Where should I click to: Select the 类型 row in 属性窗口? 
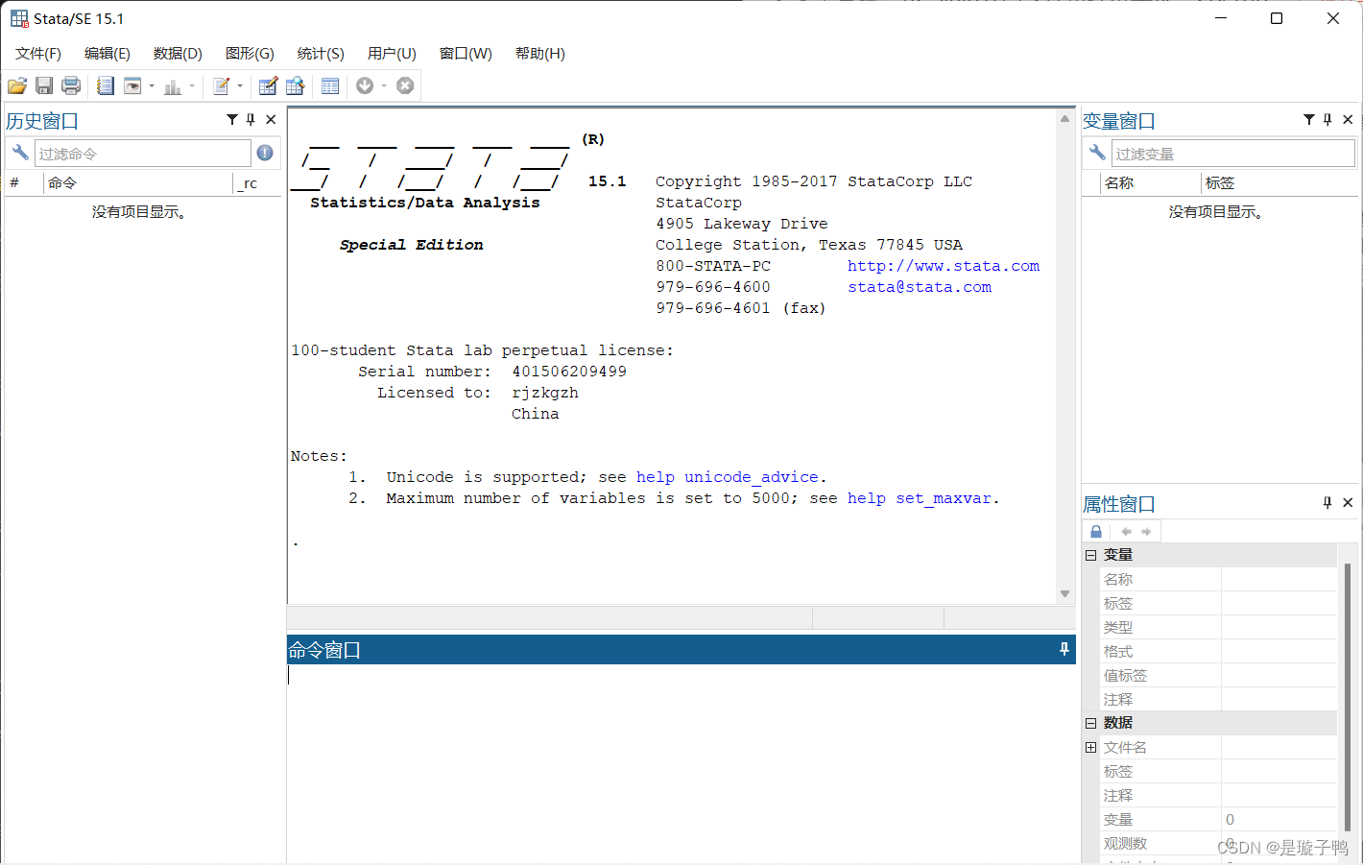(1218, 627)
